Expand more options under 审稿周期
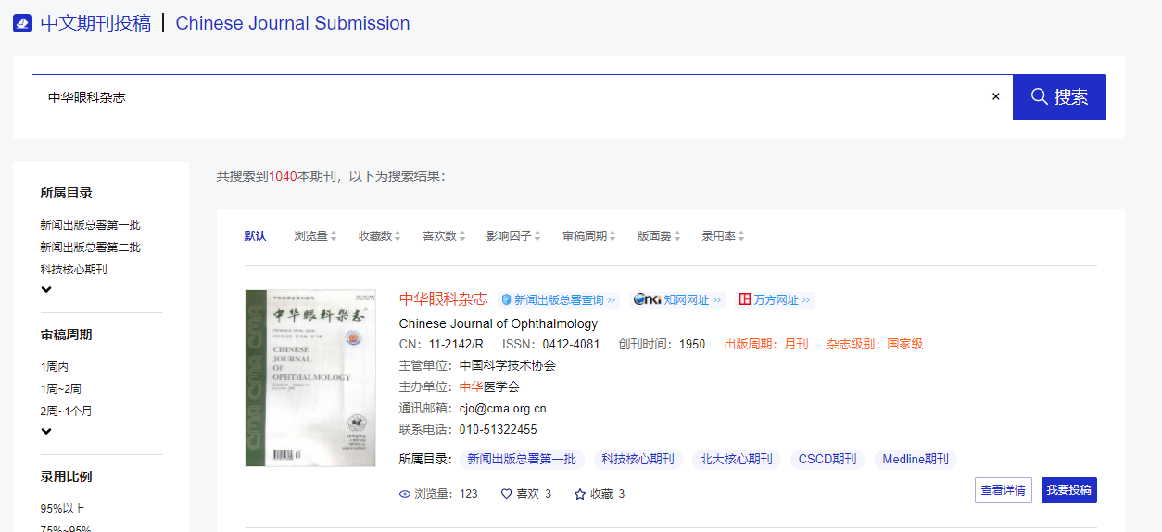This screenshot has height=532, width=1162. (46, 431)
